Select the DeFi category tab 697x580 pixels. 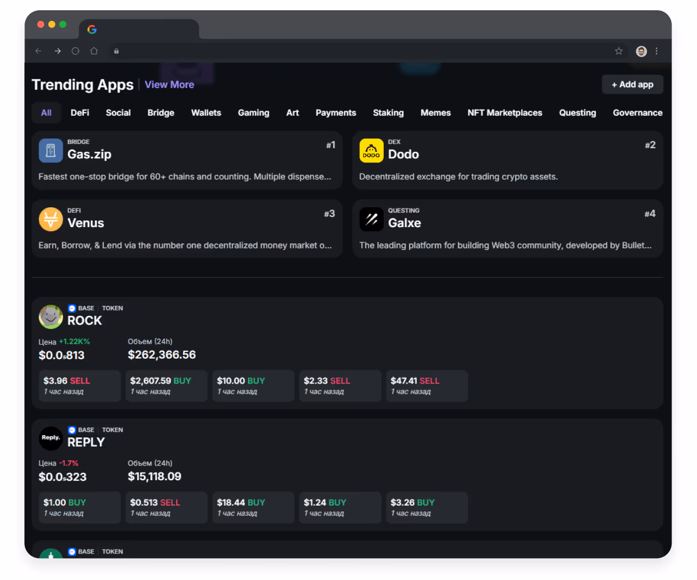click(80, 113)
